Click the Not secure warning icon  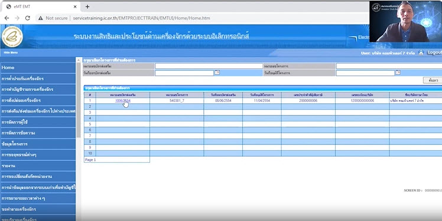pos(41,18)
